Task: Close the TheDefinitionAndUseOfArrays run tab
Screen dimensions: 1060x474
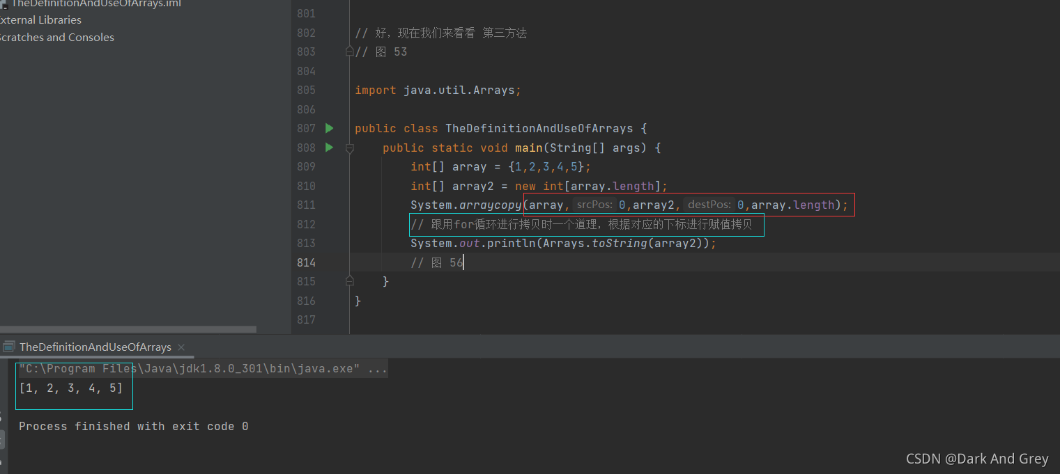Action: coord(181,347)
